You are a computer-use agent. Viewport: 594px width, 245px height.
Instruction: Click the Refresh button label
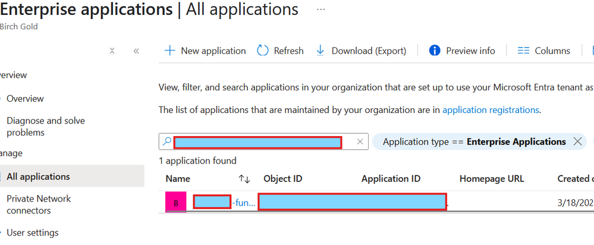288,51
